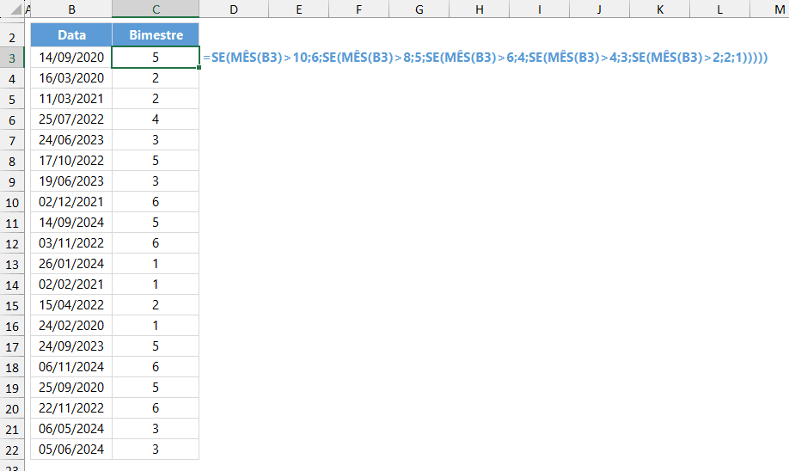Select cell with date 24/09/2023

tap(71, 346)
